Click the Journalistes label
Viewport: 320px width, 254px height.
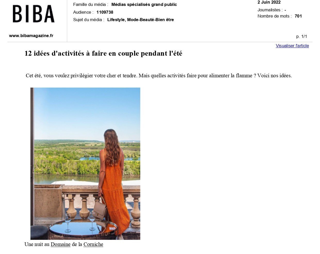[x=270, y=10]
